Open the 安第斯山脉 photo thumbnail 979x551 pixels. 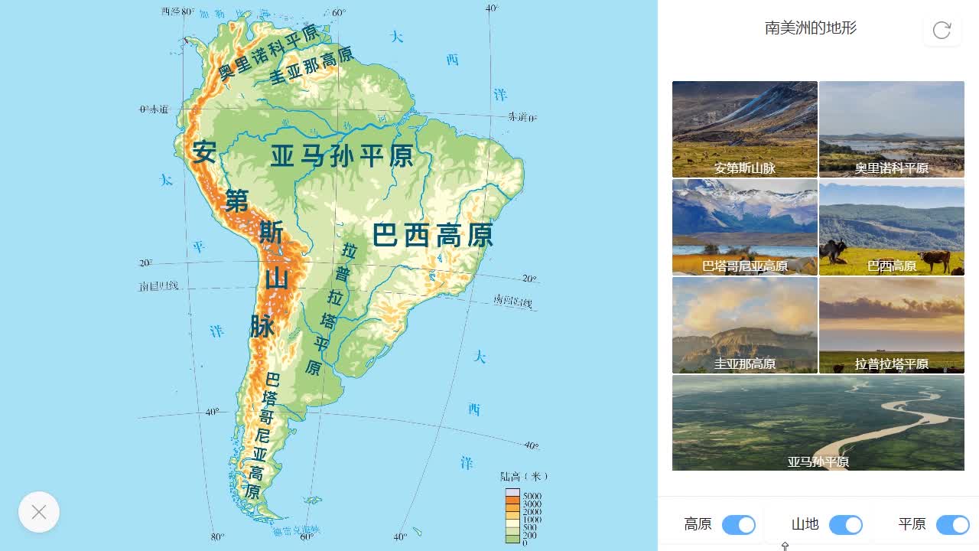(x=745, y=129)
